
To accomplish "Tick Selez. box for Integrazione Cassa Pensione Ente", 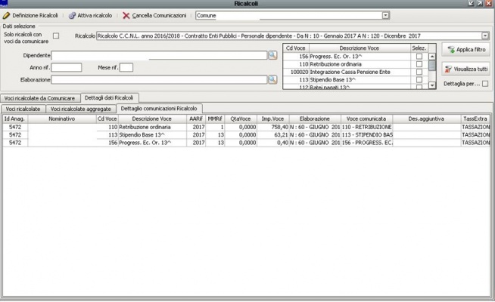I will [x=419, y=72].
